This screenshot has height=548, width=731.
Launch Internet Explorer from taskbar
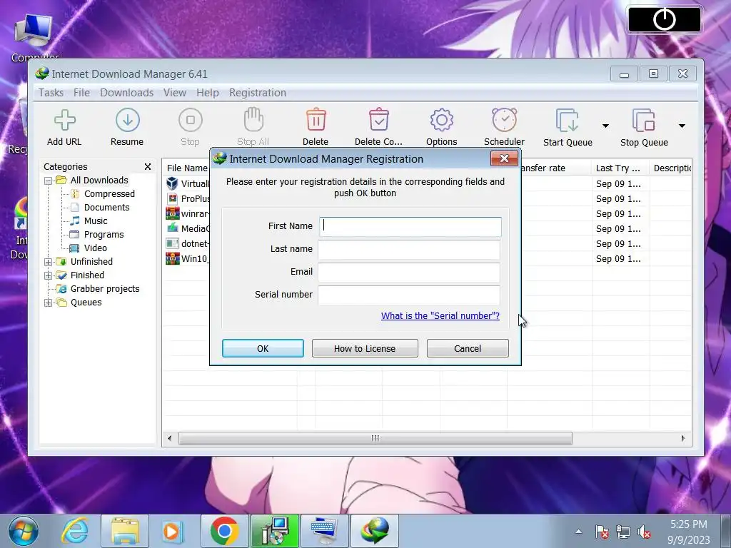[x=74, y=531]
